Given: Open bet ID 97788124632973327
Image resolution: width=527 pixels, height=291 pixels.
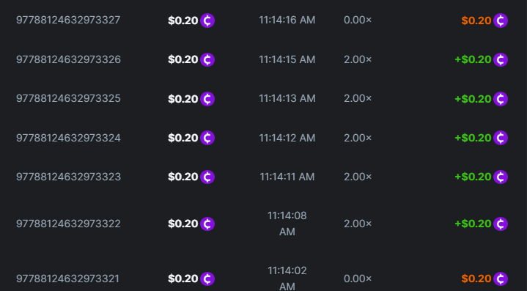Looking at the screenshot, I should click(x=68, y=21).
